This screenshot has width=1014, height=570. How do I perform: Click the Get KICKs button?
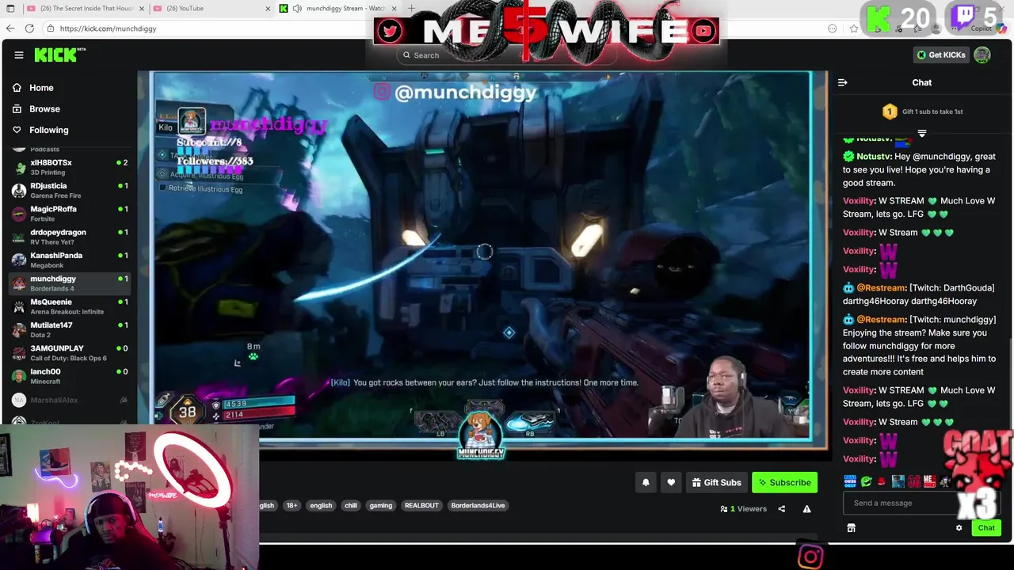(x=941, y=55)
